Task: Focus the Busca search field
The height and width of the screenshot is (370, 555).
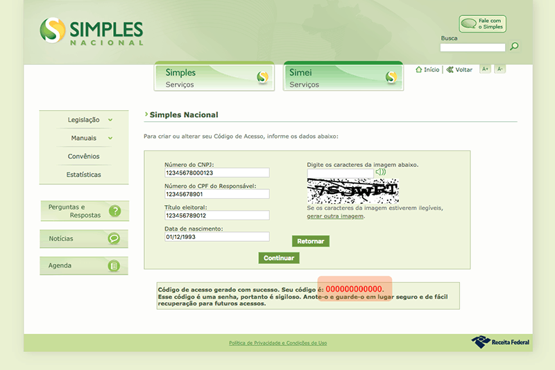Action: tap(472, 47)
